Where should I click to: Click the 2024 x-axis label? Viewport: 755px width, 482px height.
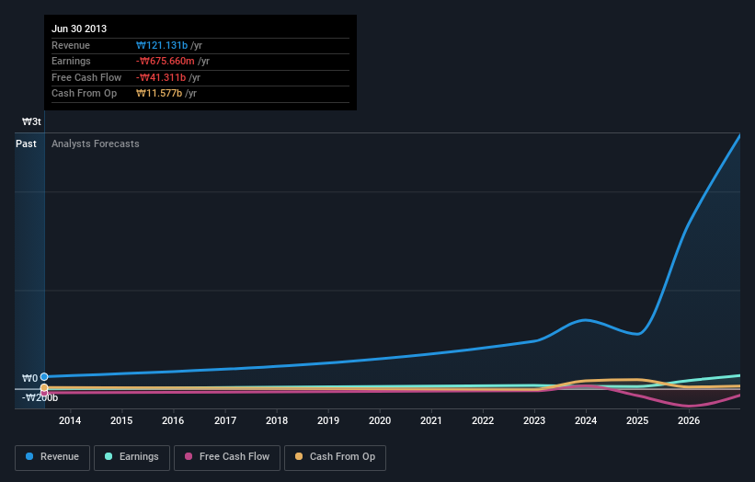coord(586,421)
